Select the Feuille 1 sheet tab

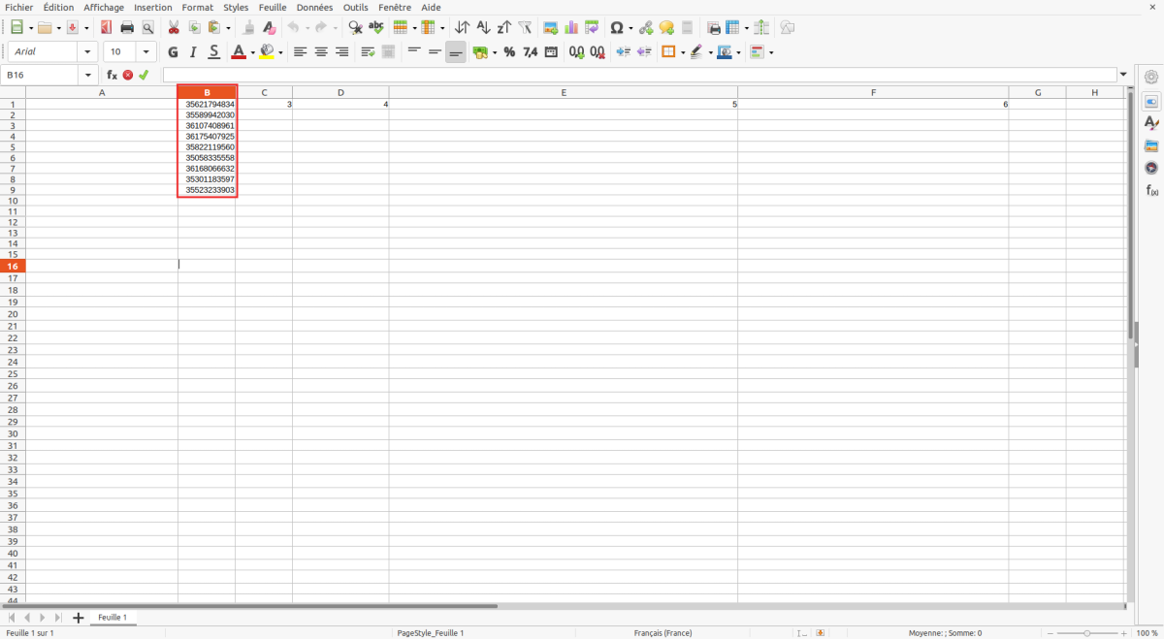click(113, 618)
